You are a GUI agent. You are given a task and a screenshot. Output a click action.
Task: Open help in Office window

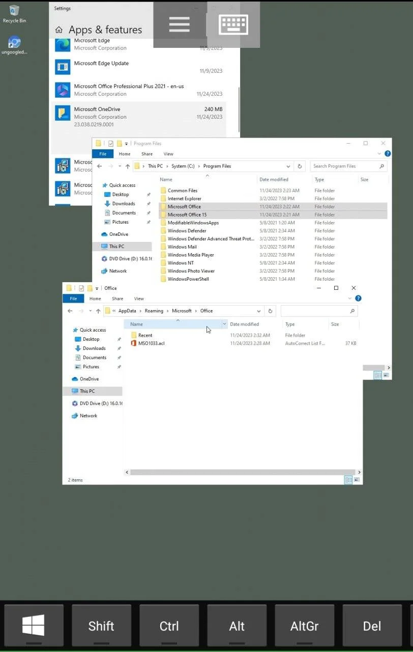point(358,298)
